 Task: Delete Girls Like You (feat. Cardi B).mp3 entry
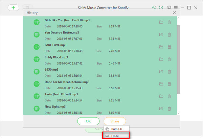pyautogui.click(x=169, y=22)
